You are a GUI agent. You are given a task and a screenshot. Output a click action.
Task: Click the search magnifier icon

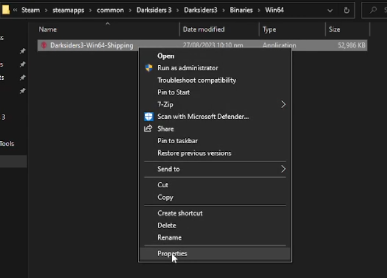374,10
